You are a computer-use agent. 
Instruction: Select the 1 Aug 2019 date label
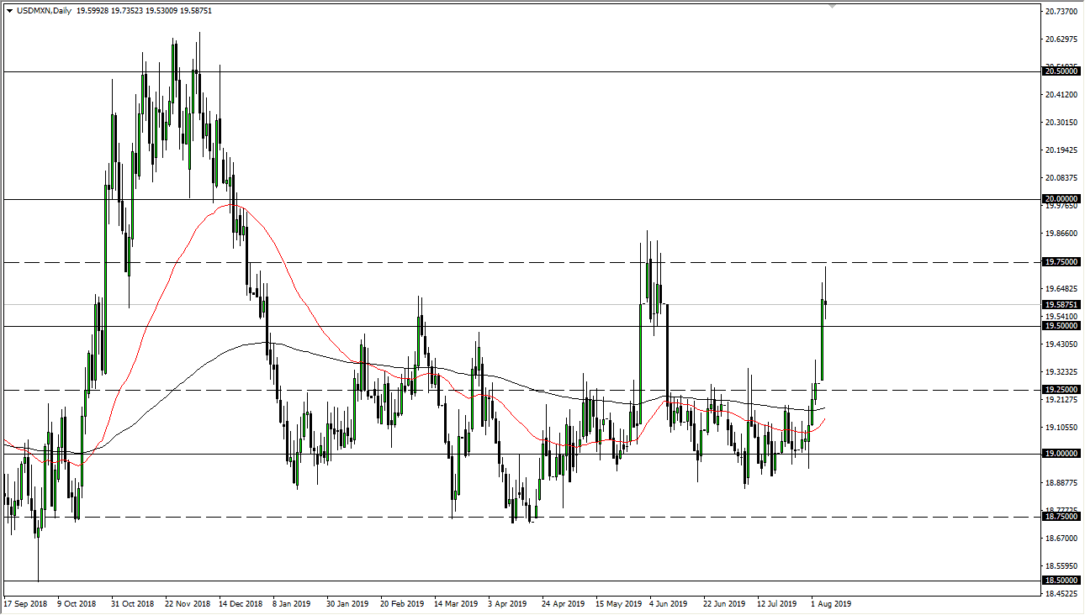tap(830, 604)
